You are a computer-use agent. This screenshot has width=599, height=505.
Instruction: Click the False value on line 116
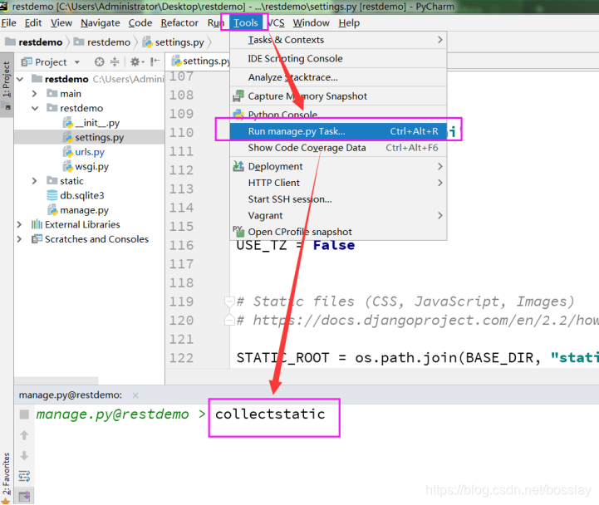coord(334,245)
